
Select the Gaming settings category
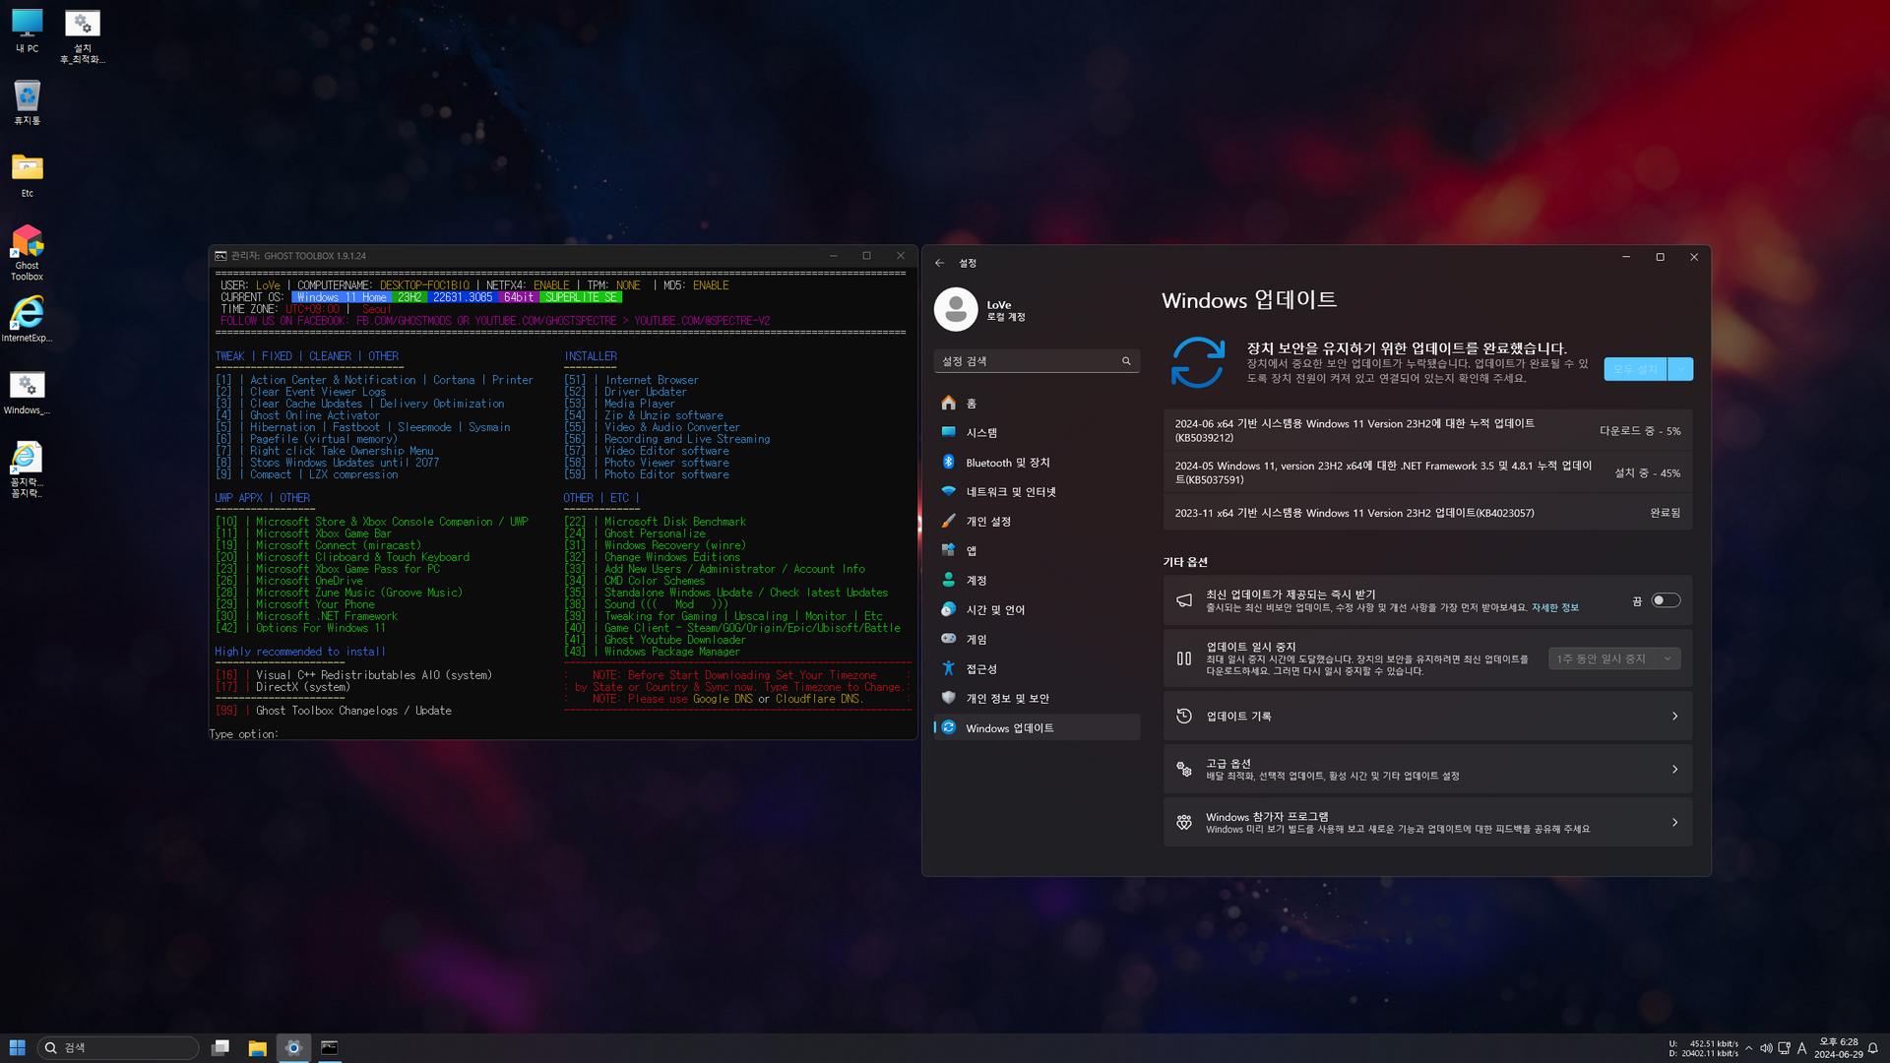976,640
